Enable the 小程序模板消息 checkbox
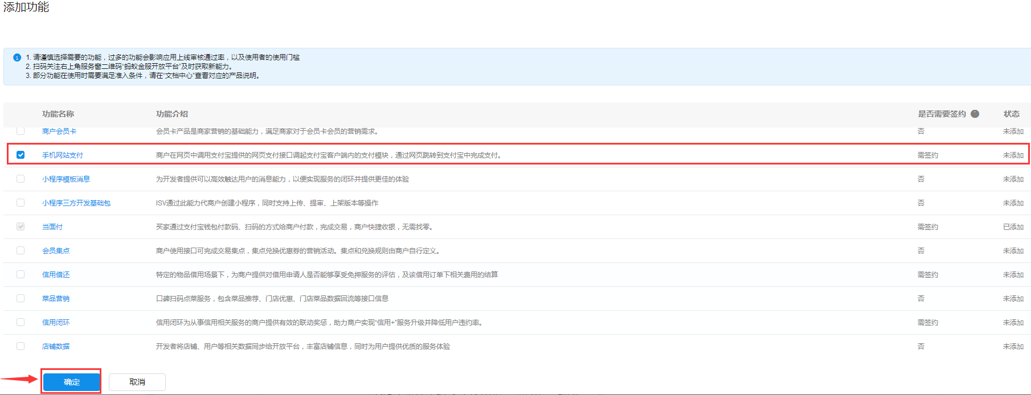 21,179
